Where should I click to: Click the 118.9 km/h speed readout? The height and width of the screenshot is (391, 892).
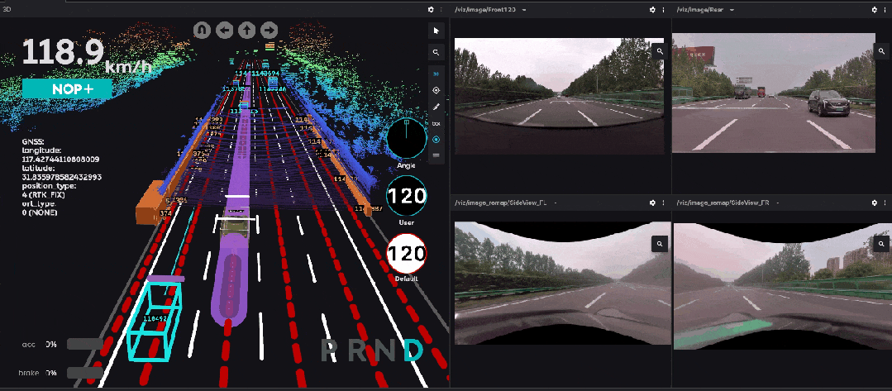pos(87,54)
